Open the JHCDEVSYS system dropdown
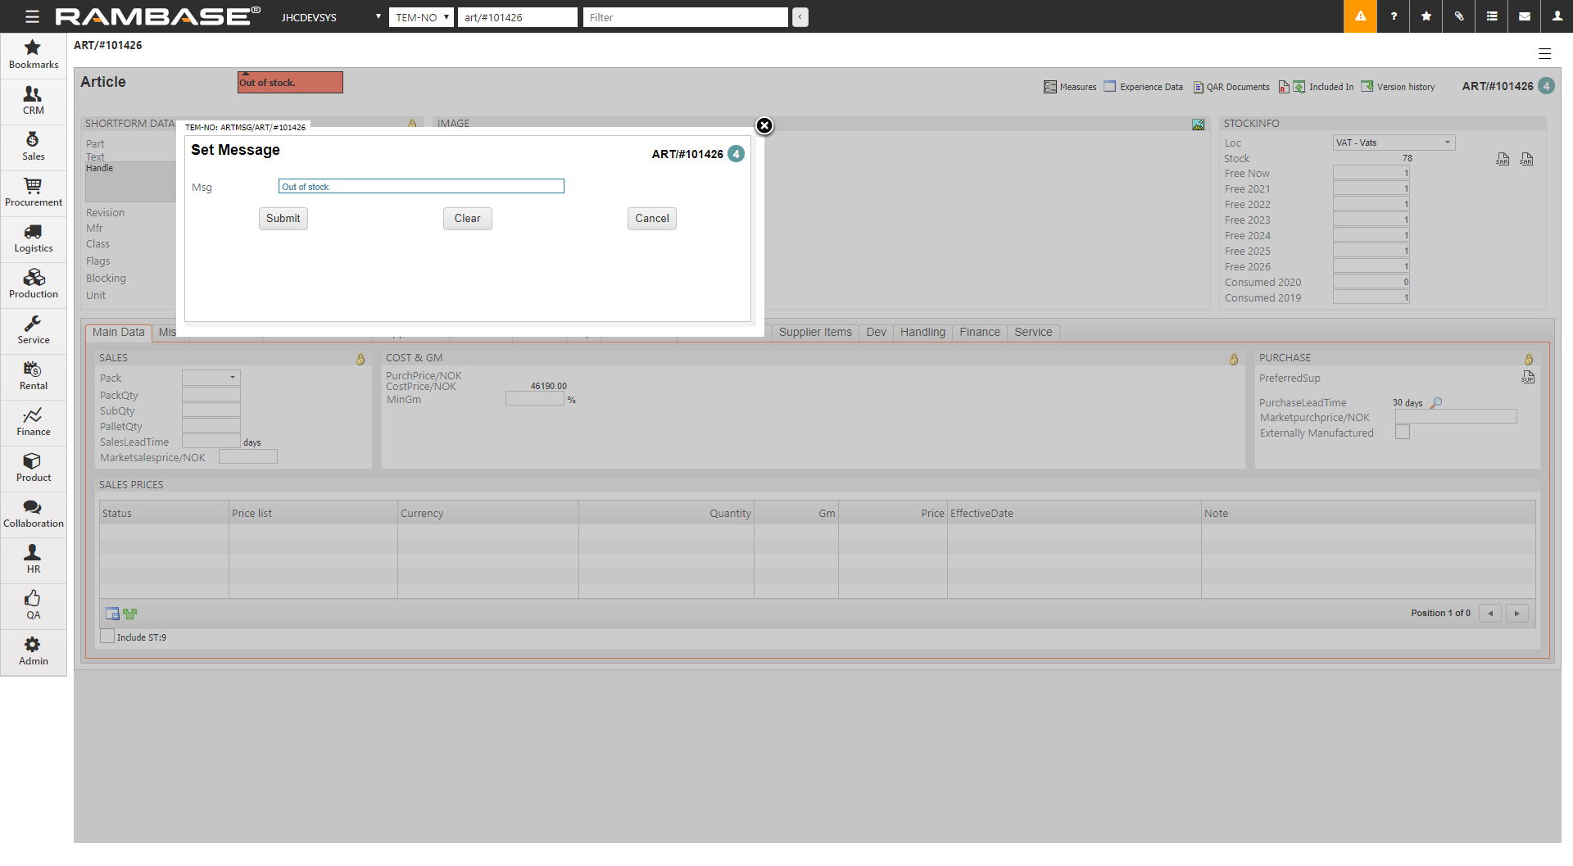 pyautogui.click(x=331, y=17)
